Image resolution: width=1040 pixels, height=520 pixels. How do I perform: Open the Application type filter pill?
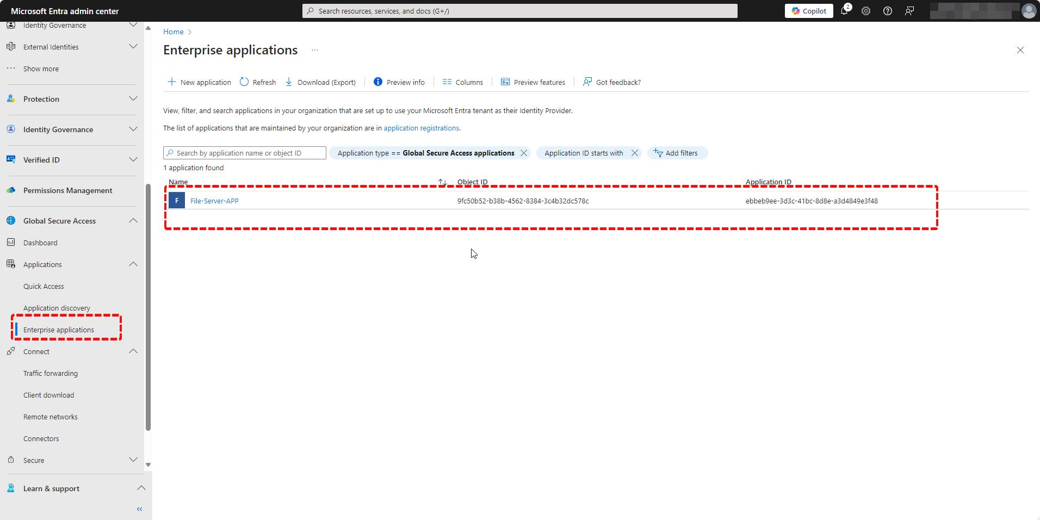tap(425, 153)
